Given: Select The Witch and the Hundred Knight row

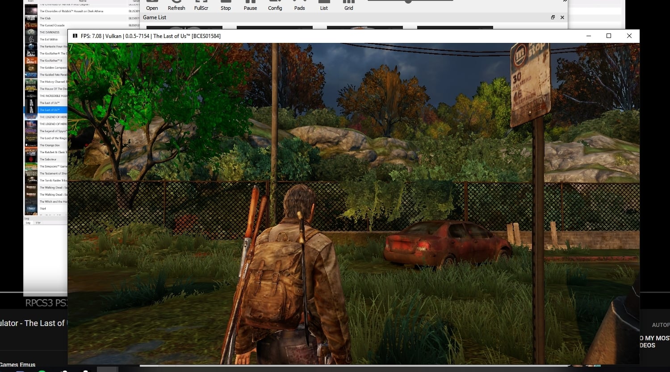Looking at the screenshot, I should point(46,202).
